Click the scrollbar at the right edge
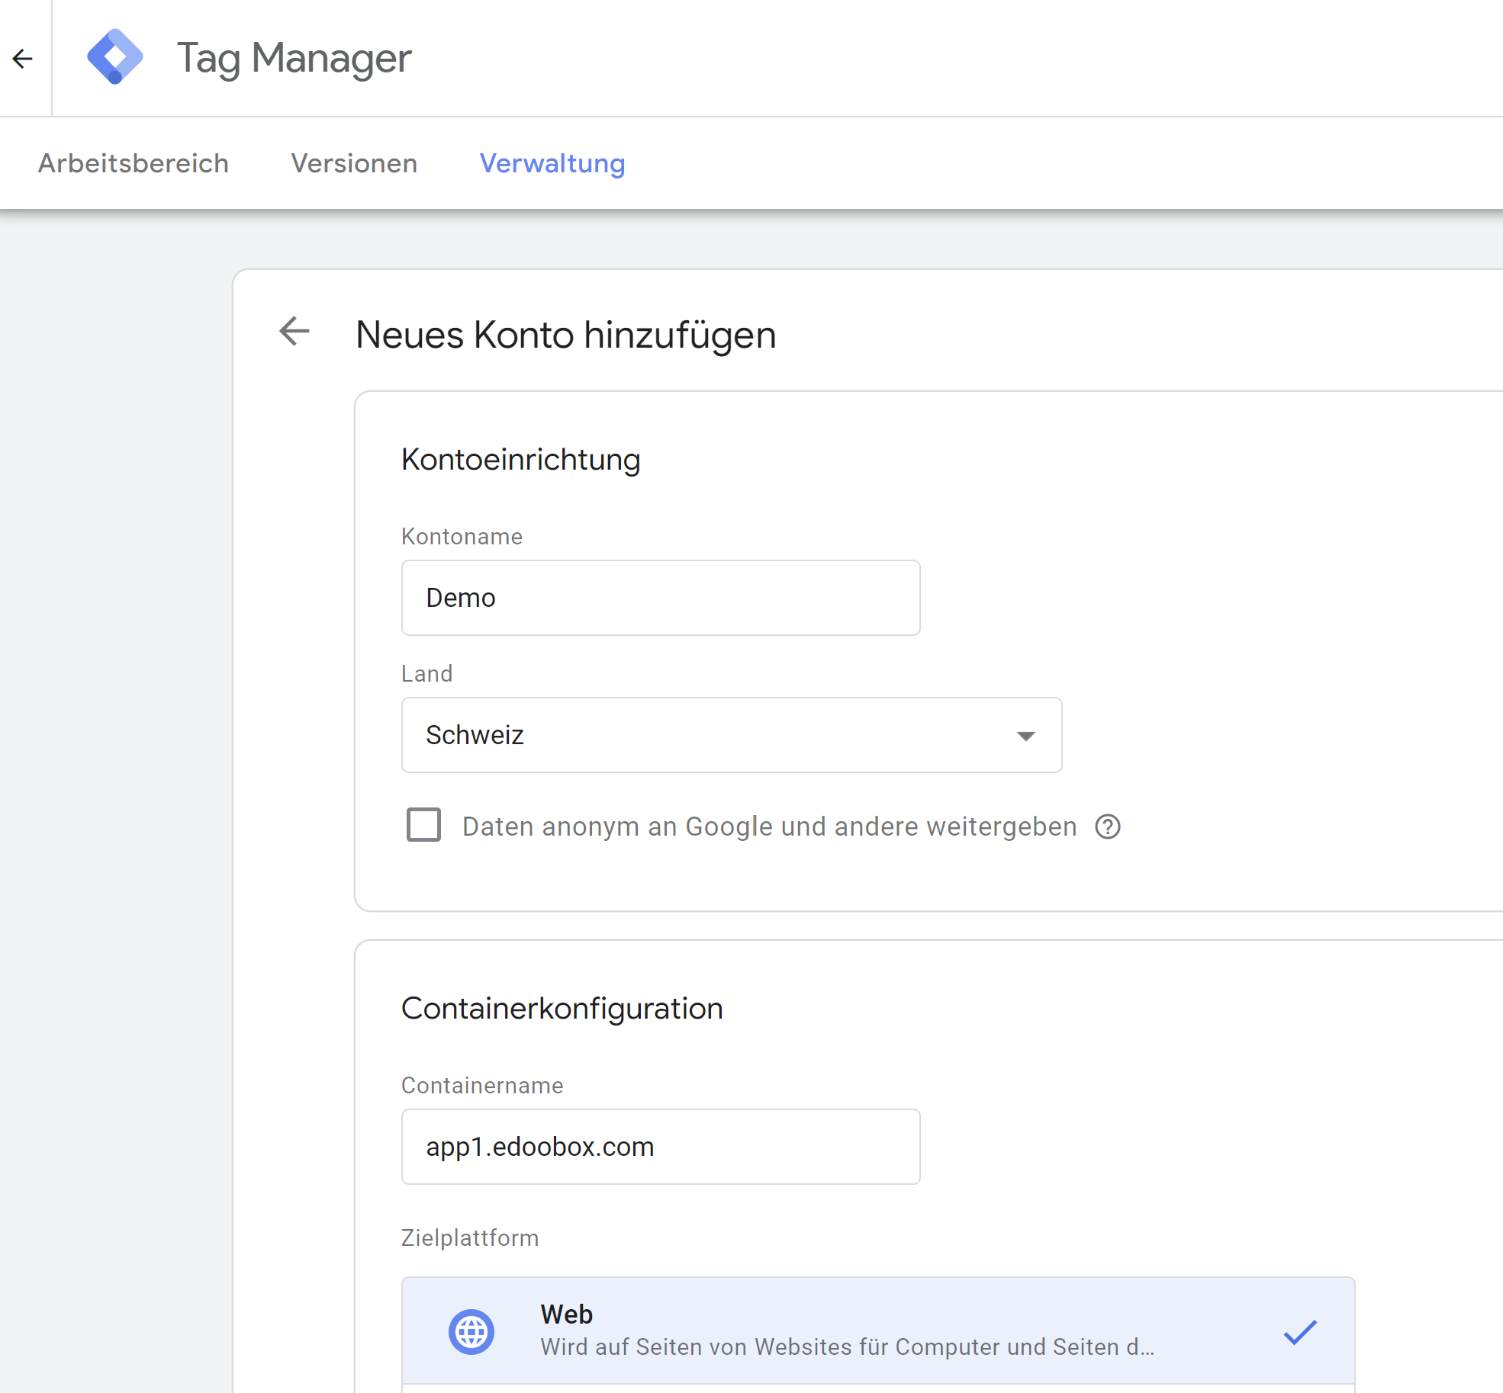 1497,686
